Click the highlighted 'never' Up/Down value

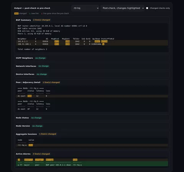[x=97, y=41]
